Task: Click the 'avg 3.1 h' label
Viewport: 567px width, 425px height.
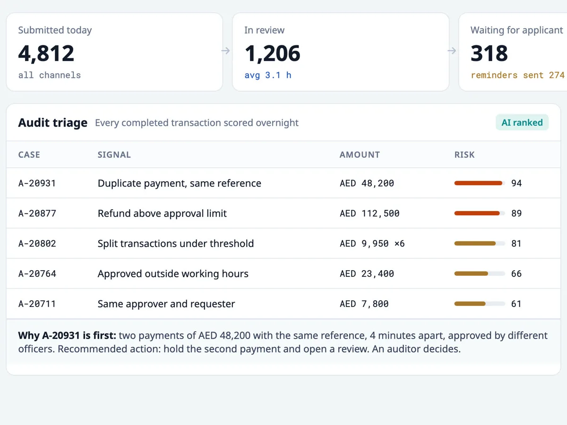Action: [x=268, y=75]
